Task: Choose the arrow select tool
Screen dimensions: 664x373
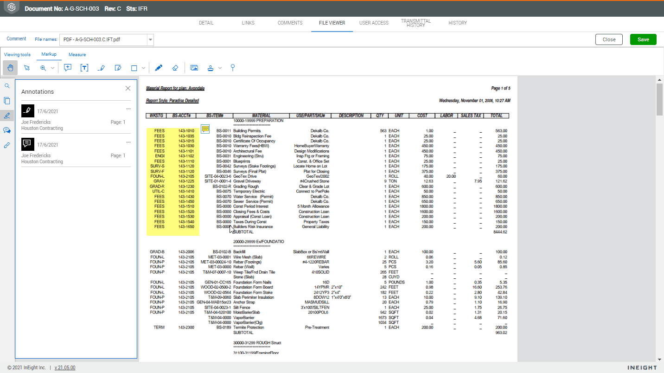Action: pos(27,68)
